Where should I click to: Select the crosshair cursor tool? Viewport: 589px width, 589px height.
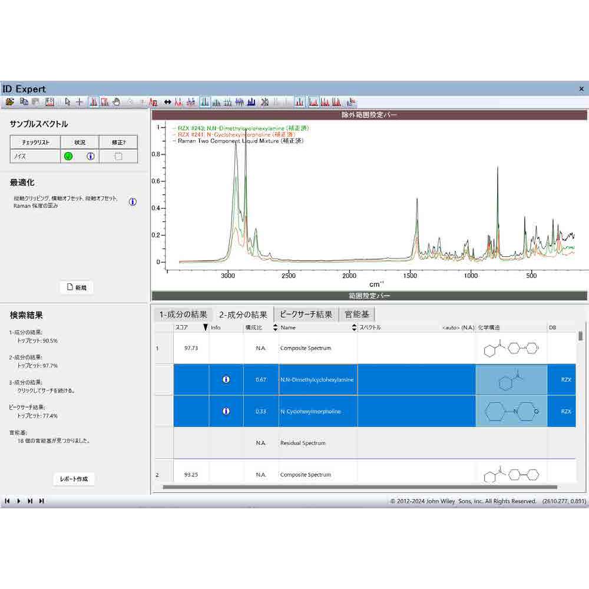point(80,102)
